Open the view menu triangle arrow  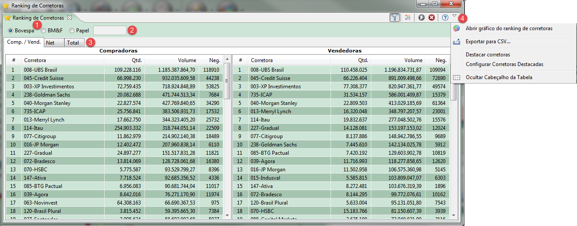454,16
